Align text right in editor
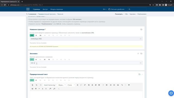Viewport: 174px width, 98px height. pos(96,85)
